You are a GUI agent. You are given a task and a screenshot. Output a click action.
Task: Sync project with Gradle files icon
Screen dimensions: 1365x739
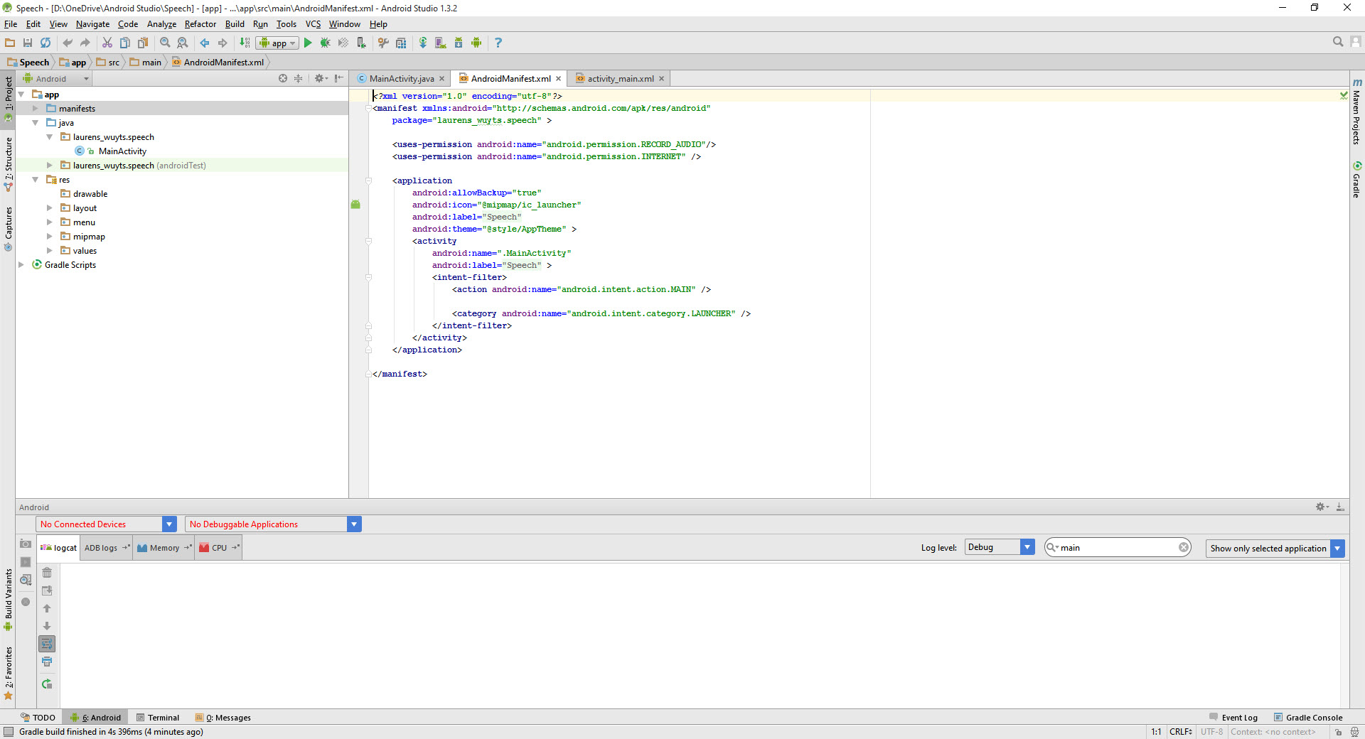[423, 43]
